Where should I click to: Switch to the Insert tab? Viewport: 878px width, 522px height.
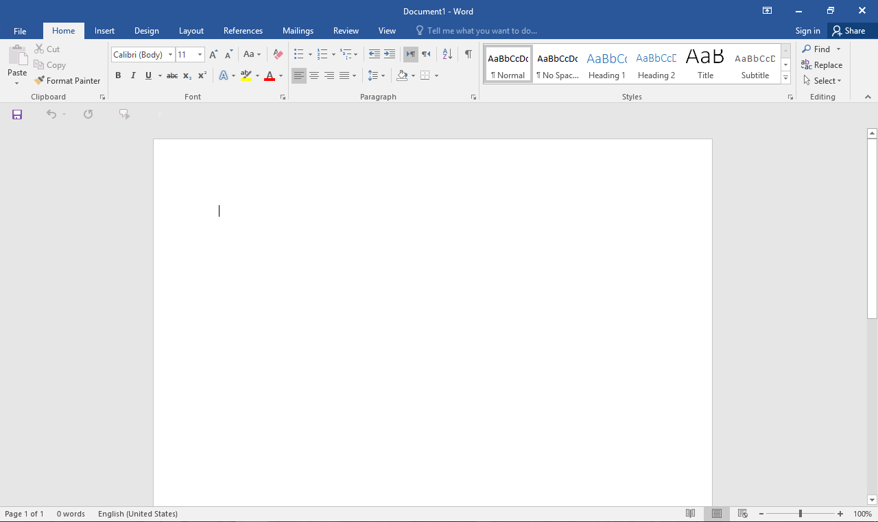104,31
